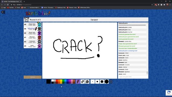Click the round timer clock icon
Screen dimensions: 172x97
pos(26,20)
